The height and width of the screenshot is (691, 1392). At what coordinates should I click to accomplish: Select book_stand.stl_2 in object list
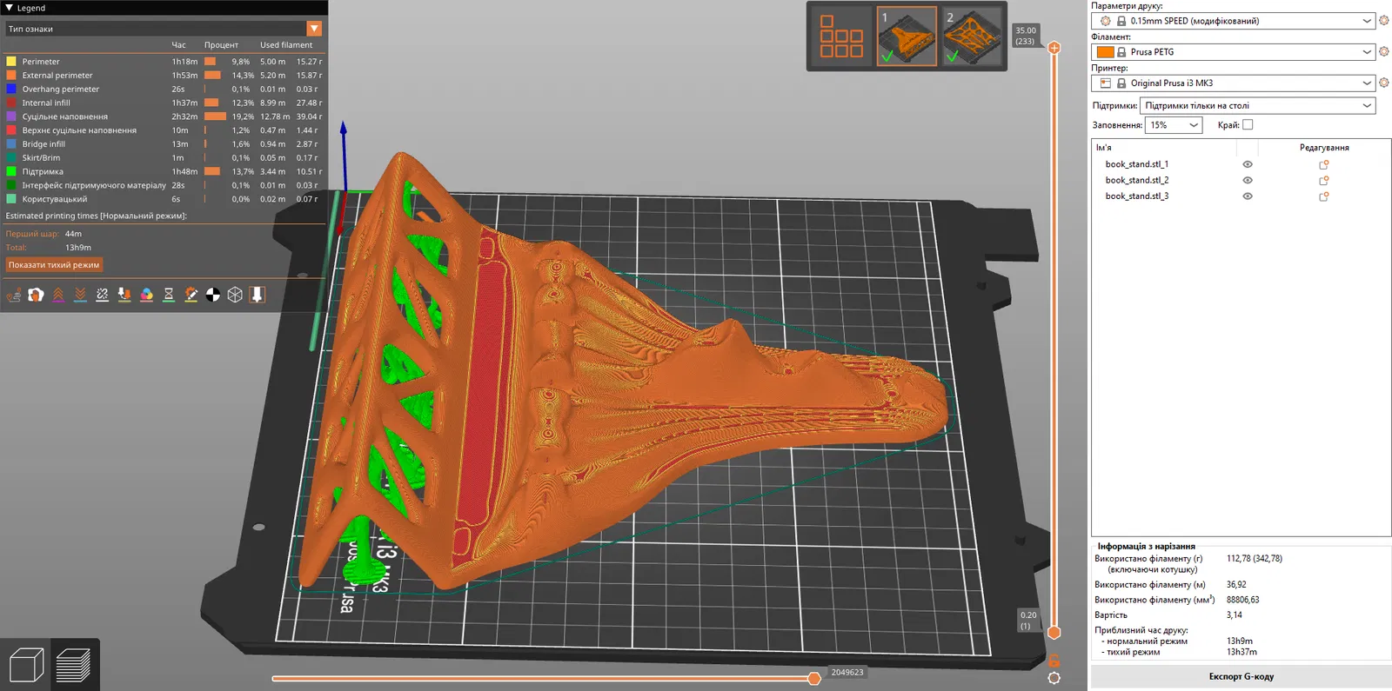[x=1136, y=180]
